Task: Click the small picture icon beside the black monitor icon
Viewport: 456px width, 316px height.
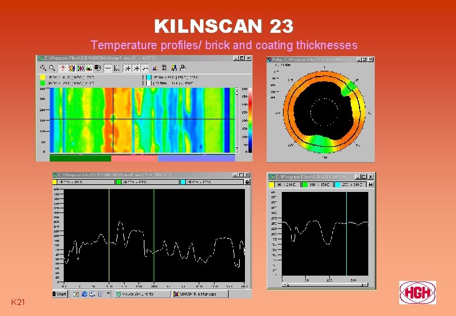Action: [x=88, y=68]
